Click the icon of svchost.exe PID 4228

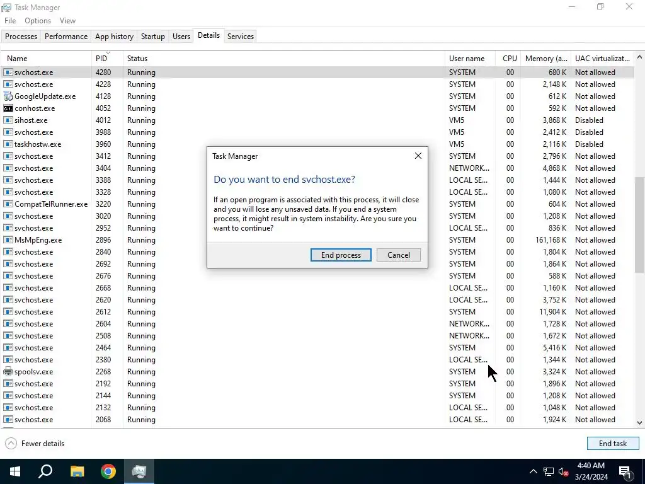[x=8, y=84]
